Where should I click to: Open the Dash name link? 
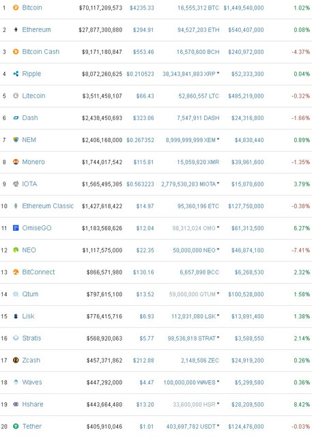click(30, 117)
